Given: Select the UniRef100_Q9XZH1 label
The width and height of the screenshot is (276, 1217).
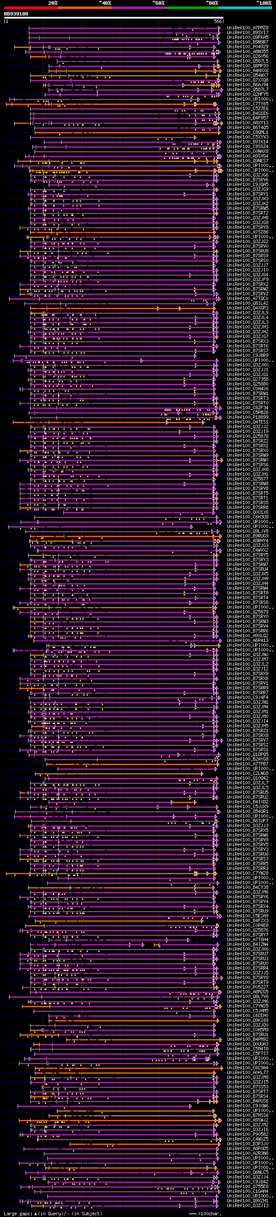Looking at the screenshot, I should coord(248,1201).
